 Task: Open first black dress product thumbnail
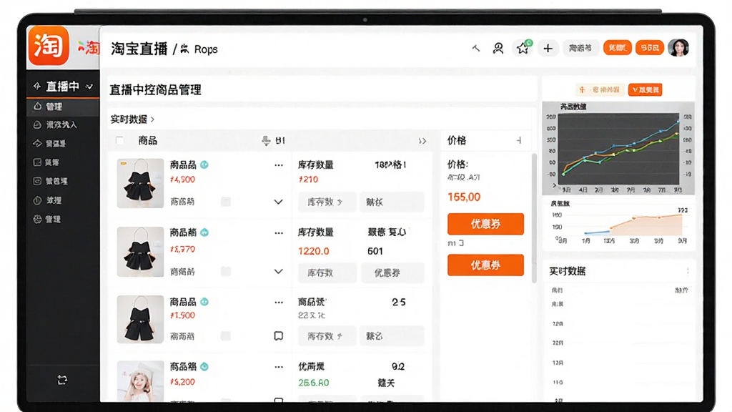[140, 183]
